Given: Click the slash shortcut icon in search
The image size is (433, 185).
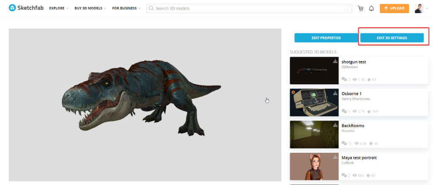Looking at the screenshot, I should [348, 8].
